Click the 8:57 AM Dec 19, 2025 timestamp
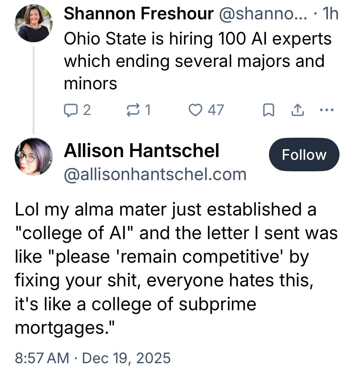Screen dimensions: 354x375 point(93,358)
